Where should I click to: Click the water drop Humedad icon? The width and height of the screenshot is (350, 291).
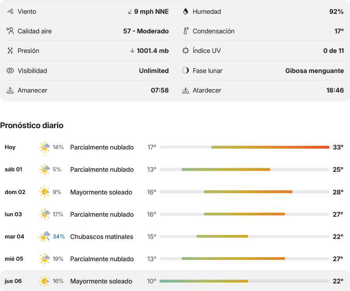click(x=186, y=12)
